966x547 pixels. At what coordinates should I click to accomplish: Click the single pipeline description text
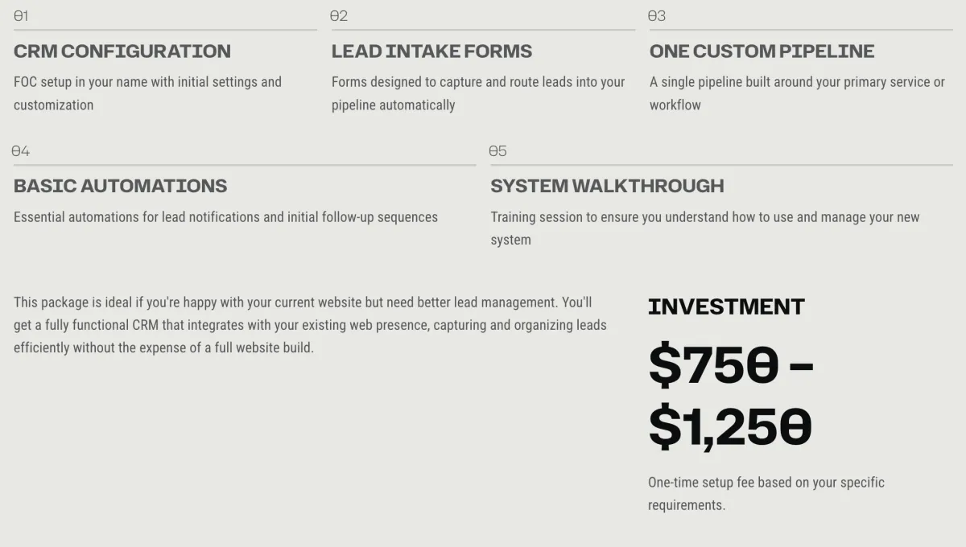797,93
